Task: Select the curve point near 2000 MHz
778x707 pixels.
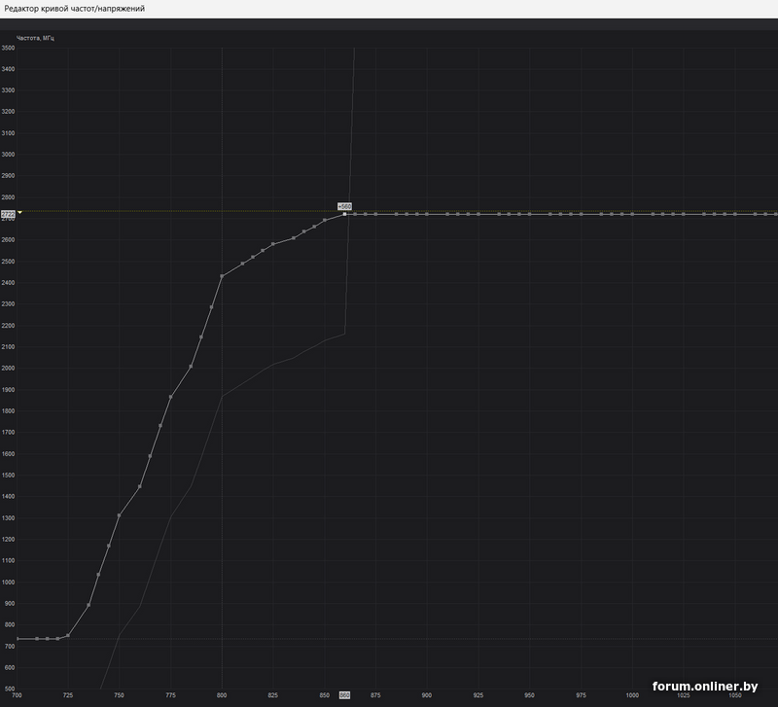Action: [x=191, y=367]
